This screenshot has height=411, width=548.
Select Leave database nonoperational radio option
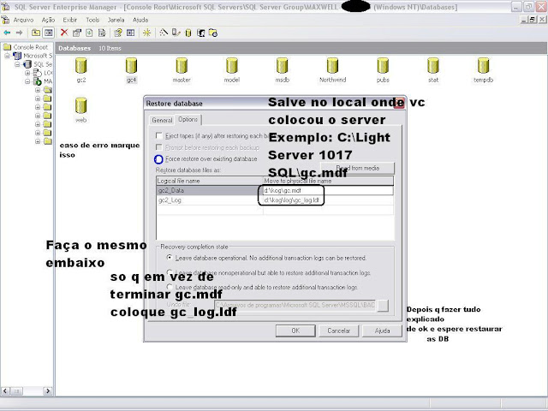tap(170, 272)
